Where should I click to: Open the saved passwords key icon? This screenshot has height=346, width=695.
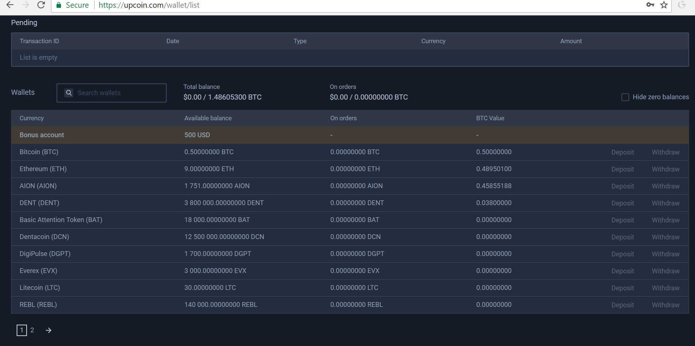point(650,5)
